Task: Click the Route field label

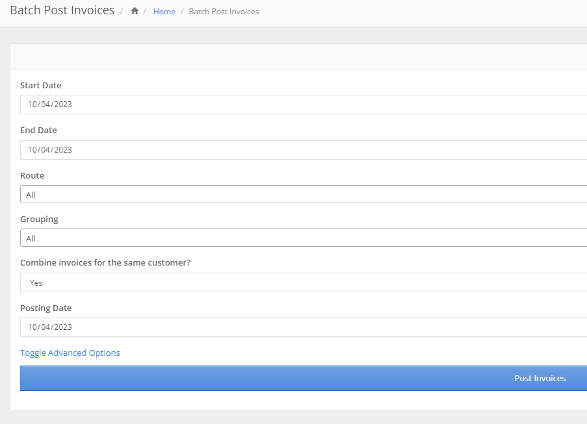Action: coord(33,176)
